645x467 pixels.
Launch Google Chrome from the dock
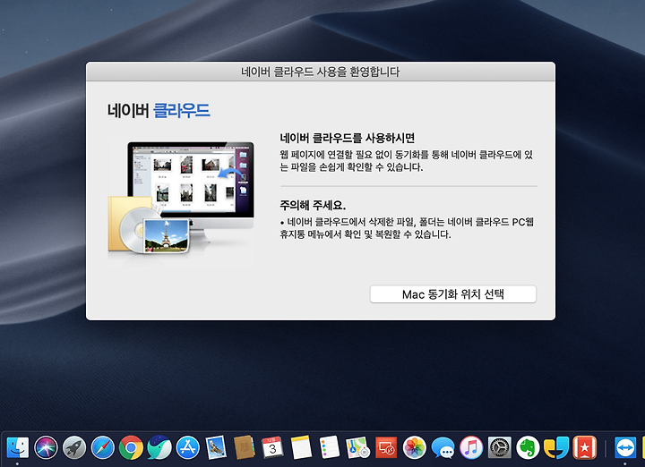131,447
